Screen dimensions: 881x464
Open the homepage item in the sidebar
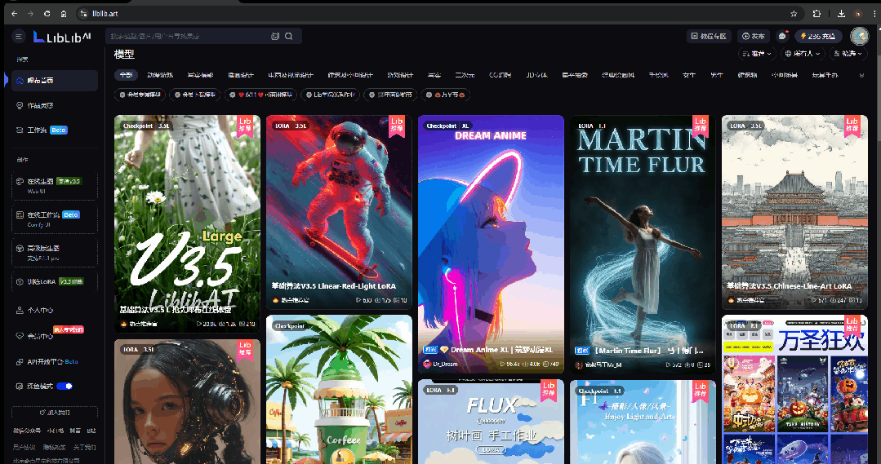tap(55, 80)
